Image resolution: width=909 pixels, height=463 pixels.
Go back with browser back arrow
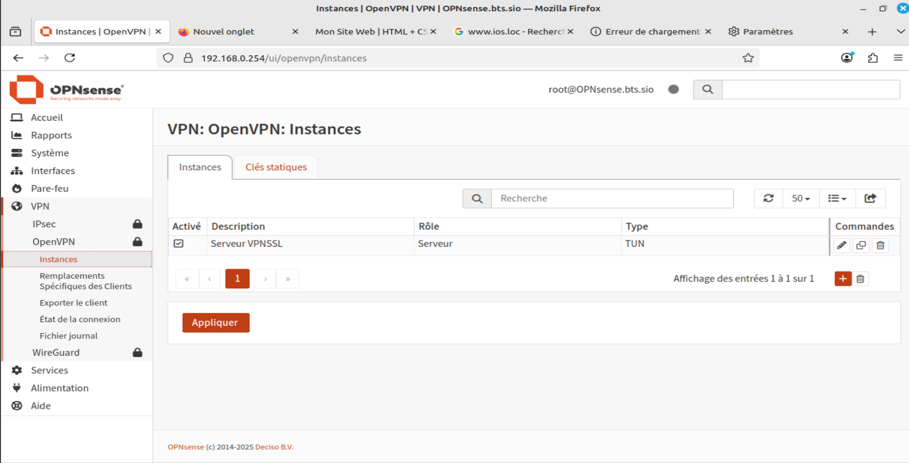(x=18, y=58)
